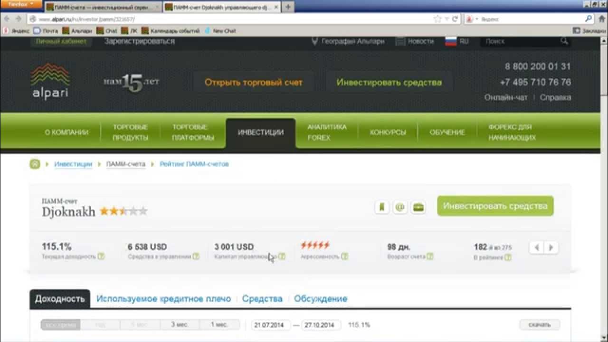Click Личный кабинет button

(61, 41)
